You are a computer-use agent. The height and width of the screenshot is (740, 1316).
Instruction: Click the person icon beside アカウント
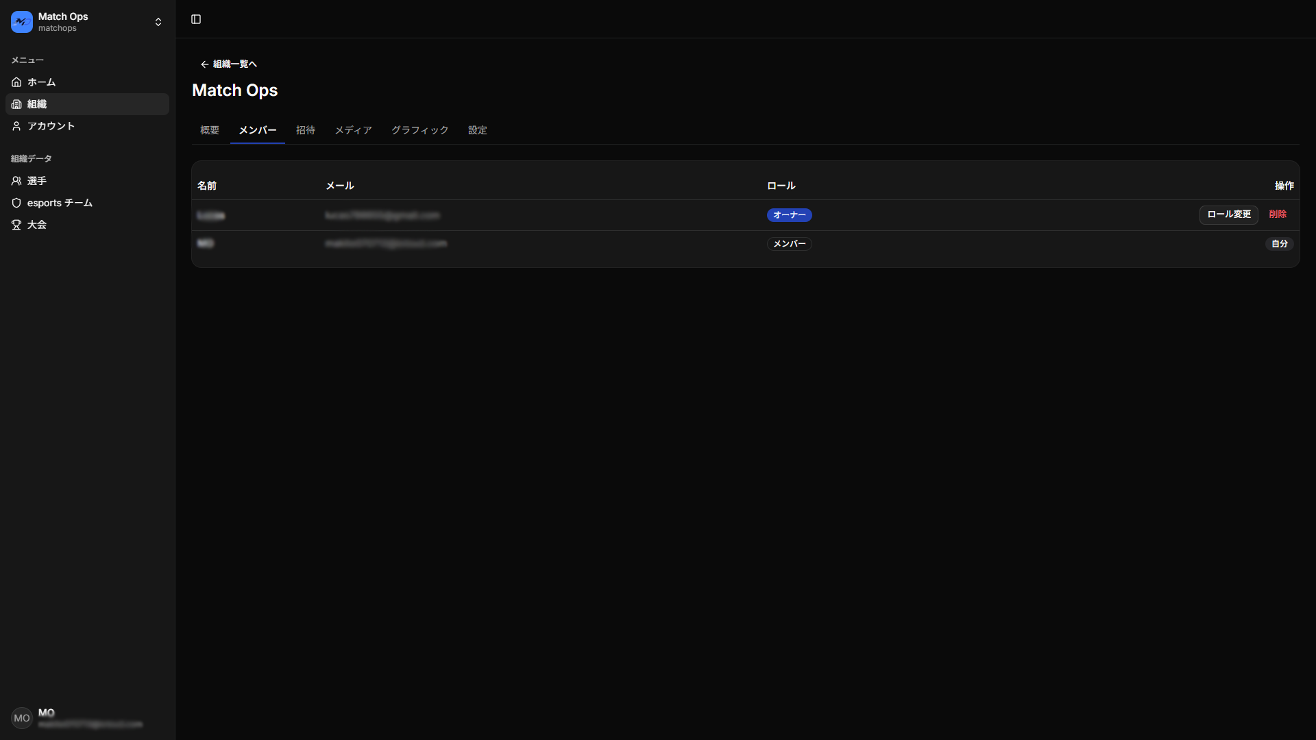click(16, 126)
